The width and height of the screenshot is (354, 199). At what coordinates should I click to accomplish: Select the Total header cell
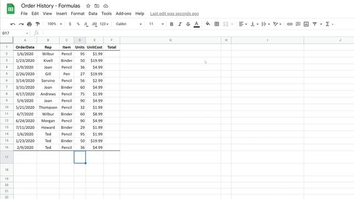tap(112, 47)
